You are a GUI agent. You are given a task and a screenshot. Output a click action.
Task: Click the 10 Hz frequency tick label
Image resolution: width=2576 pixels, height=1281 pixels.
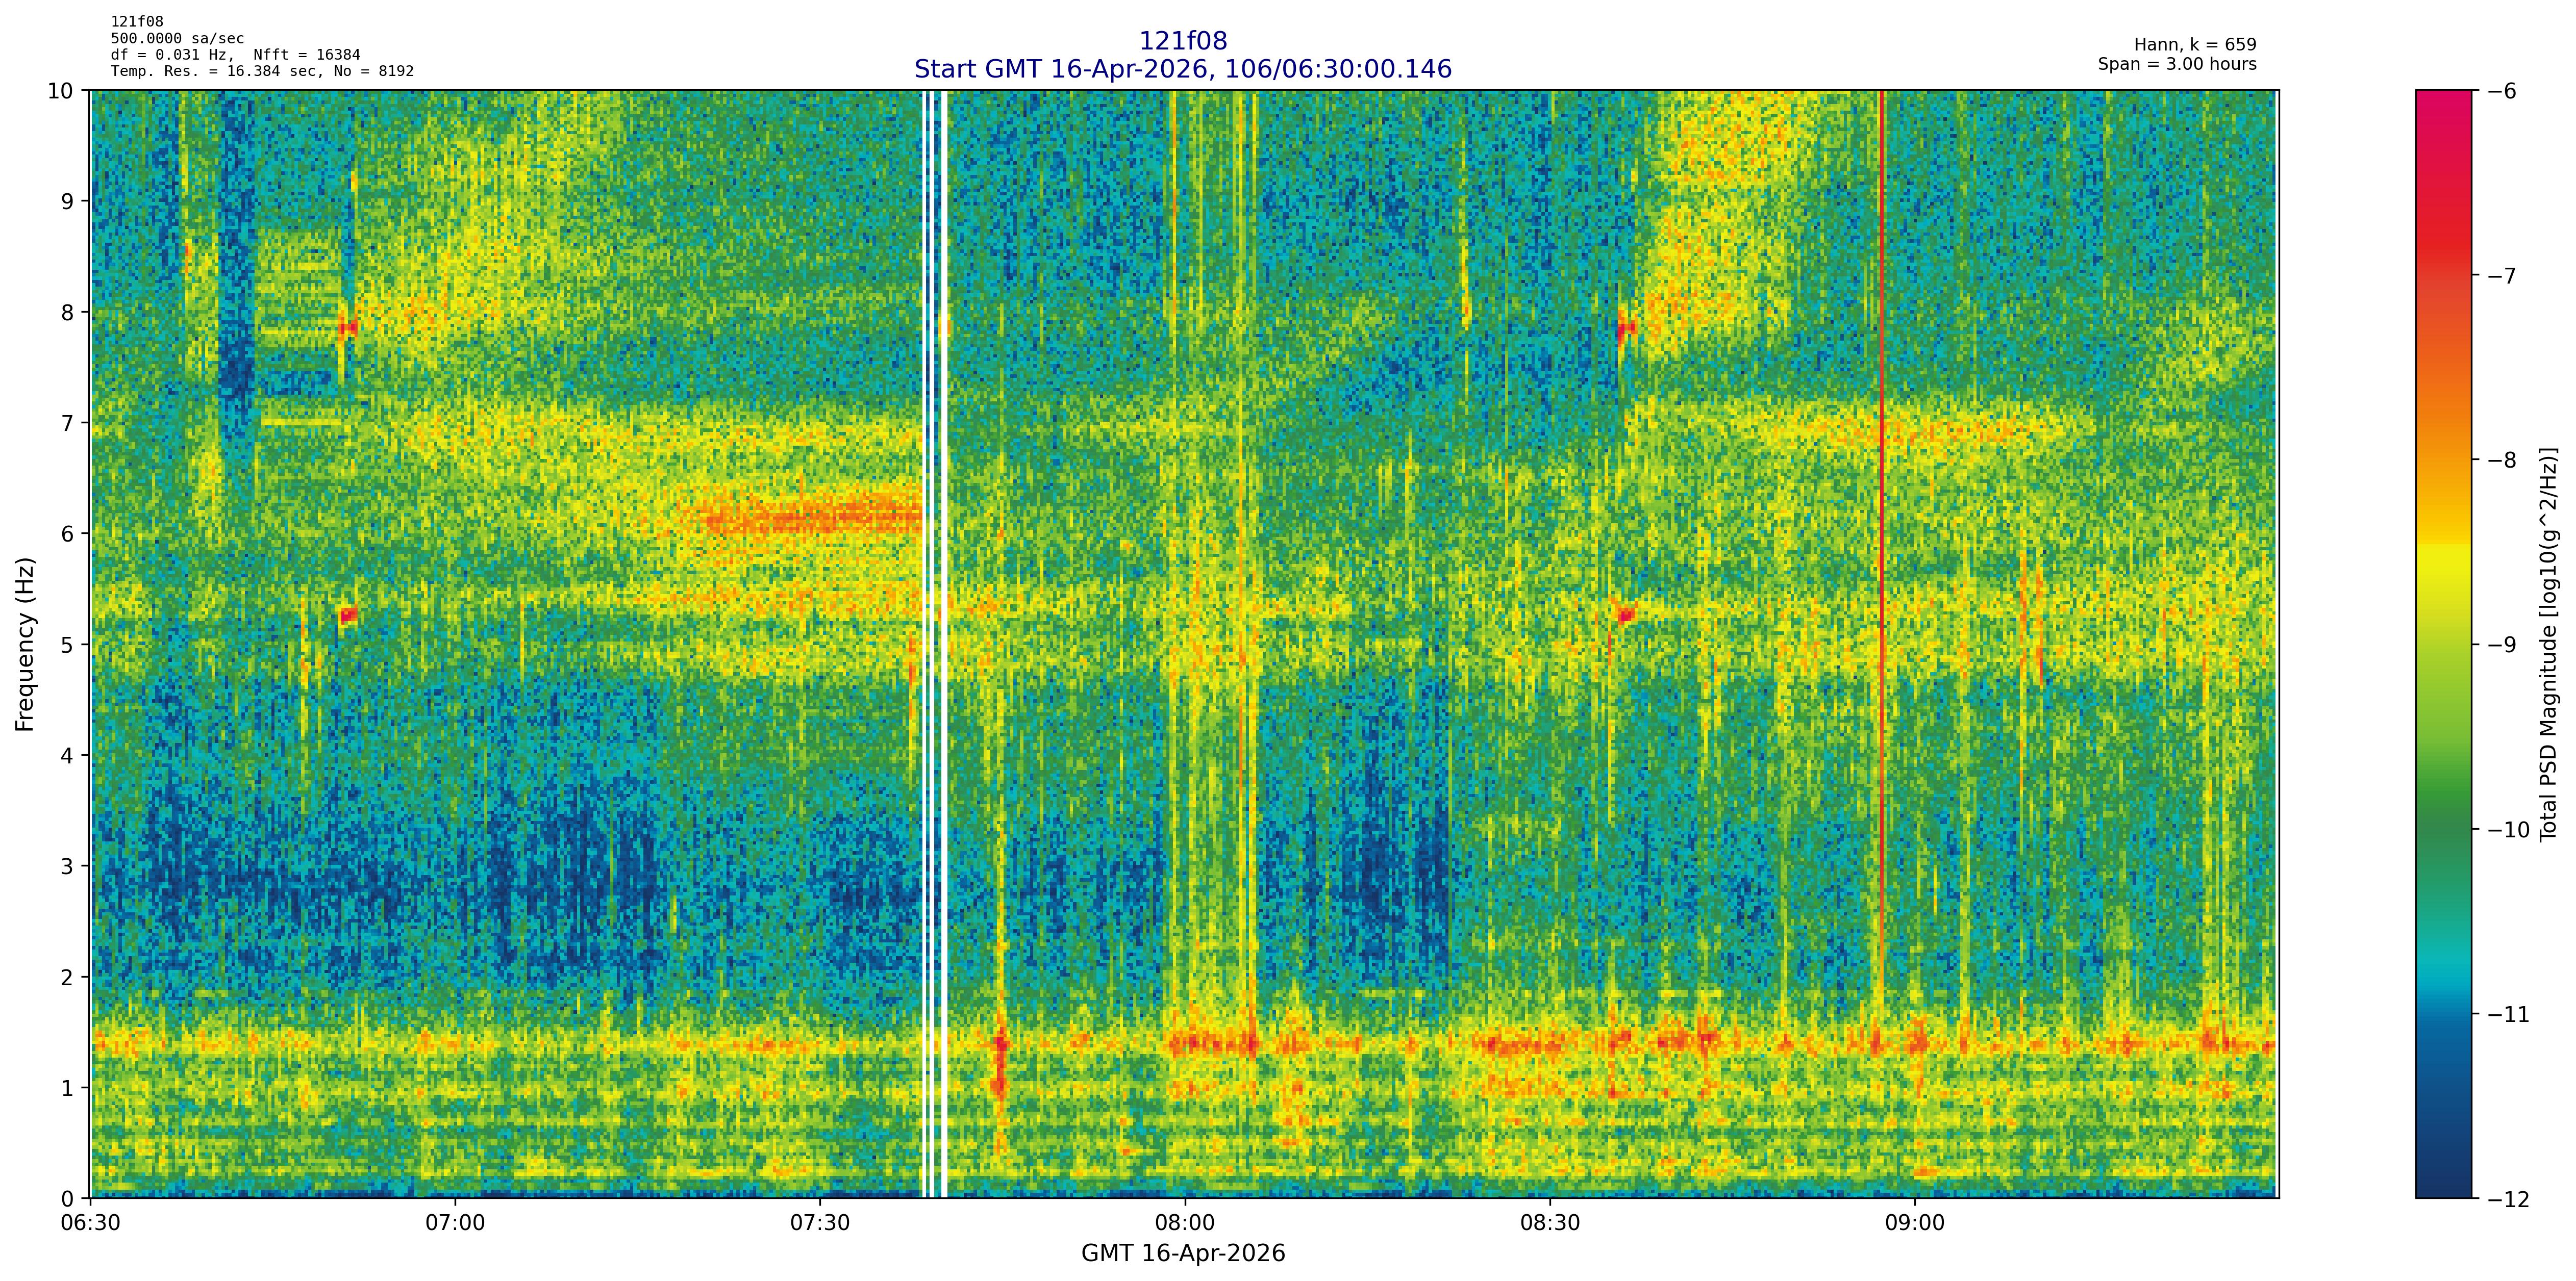[x=61, y=91]
